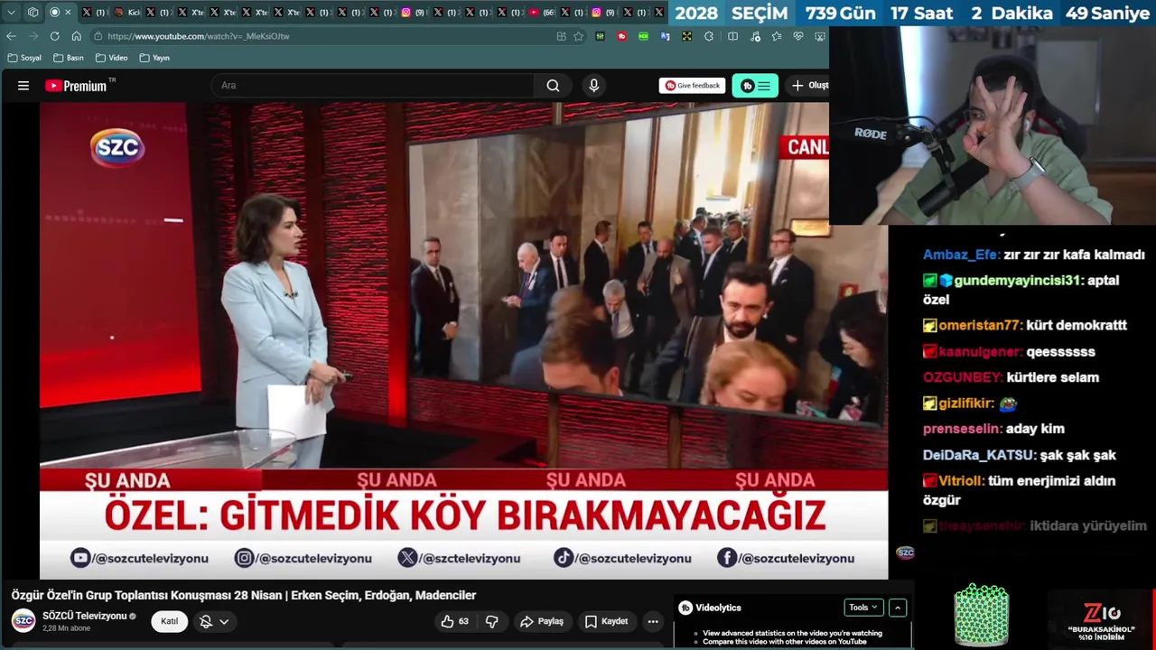Toggle the teal vidIQ sidebar switch
This screenshot has height=650, width=1156.
tap(755, 86)
